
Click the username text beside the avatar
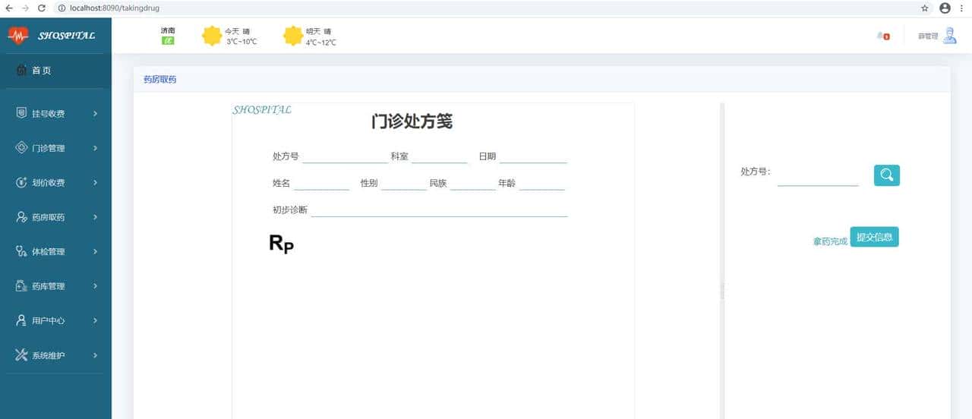pyautogui.click(x=928, y=36)
